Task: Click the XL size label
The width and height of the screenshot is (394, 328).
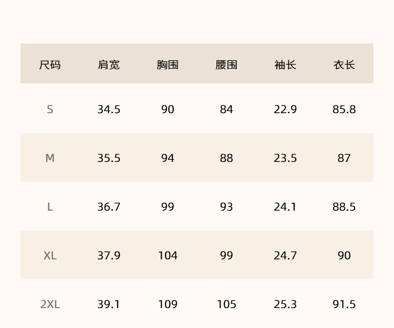Action: coord(50,256)
